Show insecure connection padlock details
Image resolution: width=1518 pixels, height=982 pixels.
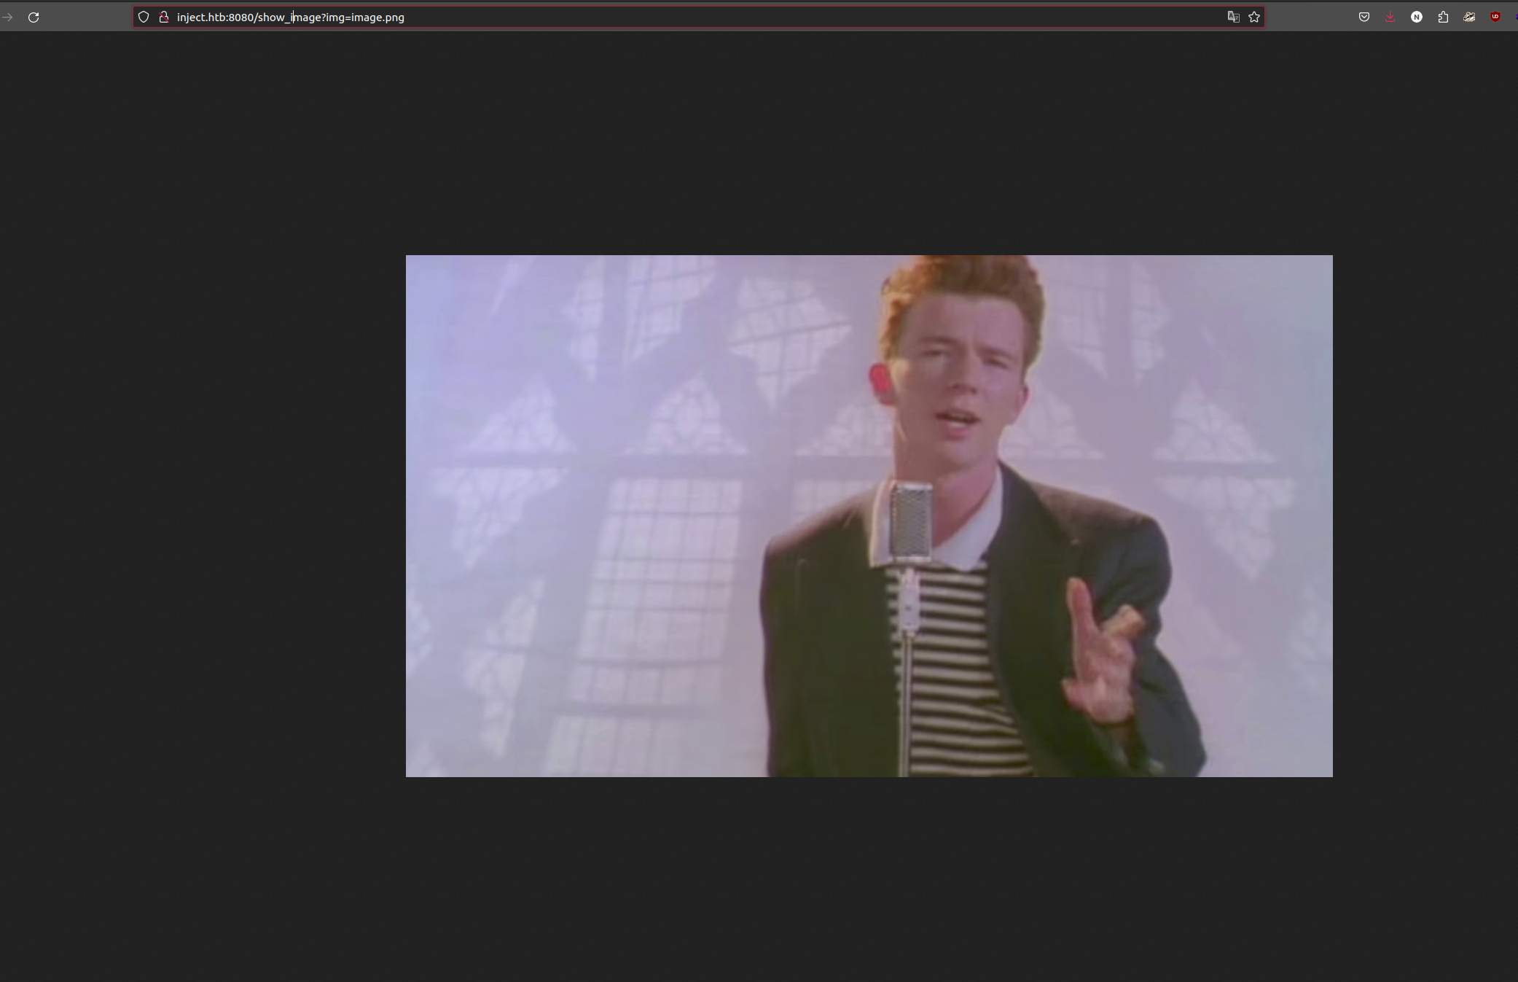[x=164, y=17]
